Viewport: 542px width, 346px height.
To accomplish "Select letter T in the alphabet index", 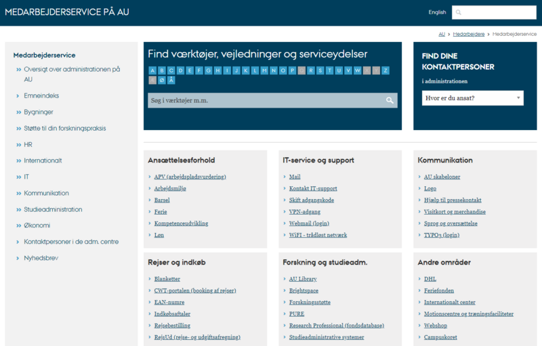I will tap(330, 71).
